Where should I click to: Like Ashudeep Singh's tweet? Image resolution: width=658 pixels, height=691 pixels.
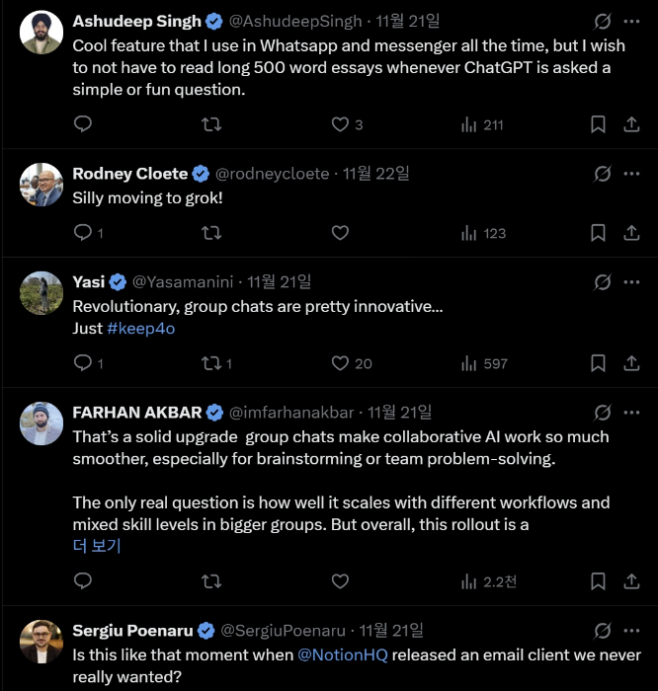tap(341, 124)
